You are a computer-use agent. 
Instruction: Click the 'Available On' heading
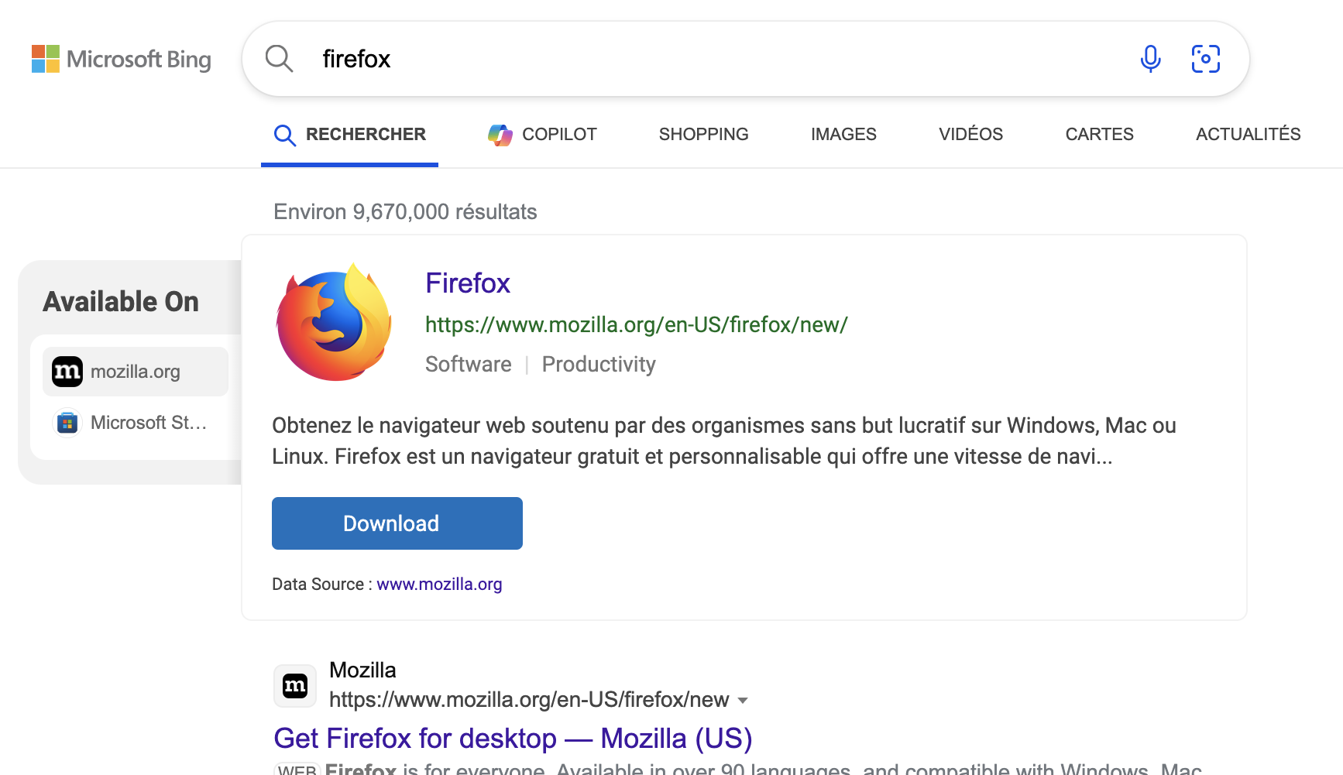pos(121,302)
